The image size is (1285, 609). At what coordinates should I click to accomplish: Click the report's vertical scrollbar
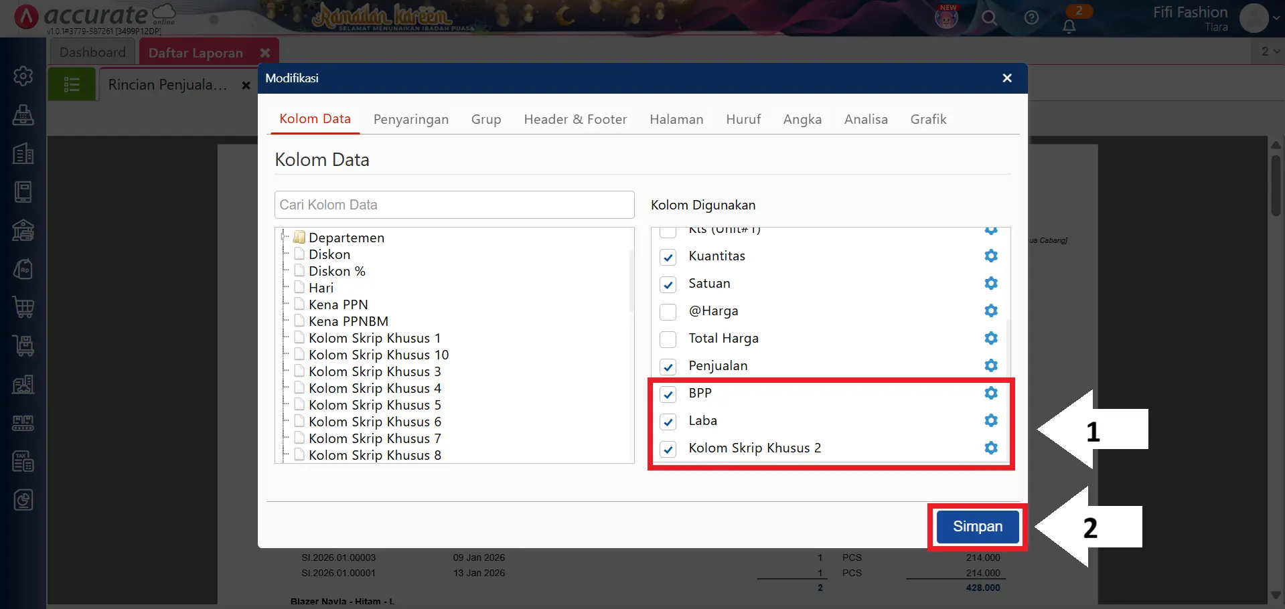coord(1276,186)
